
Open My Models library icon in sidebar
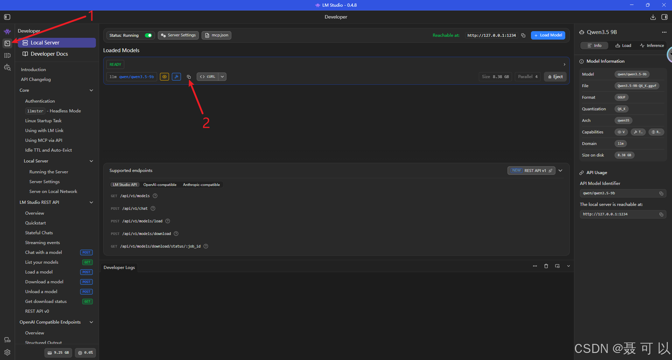tap(7, 55)
